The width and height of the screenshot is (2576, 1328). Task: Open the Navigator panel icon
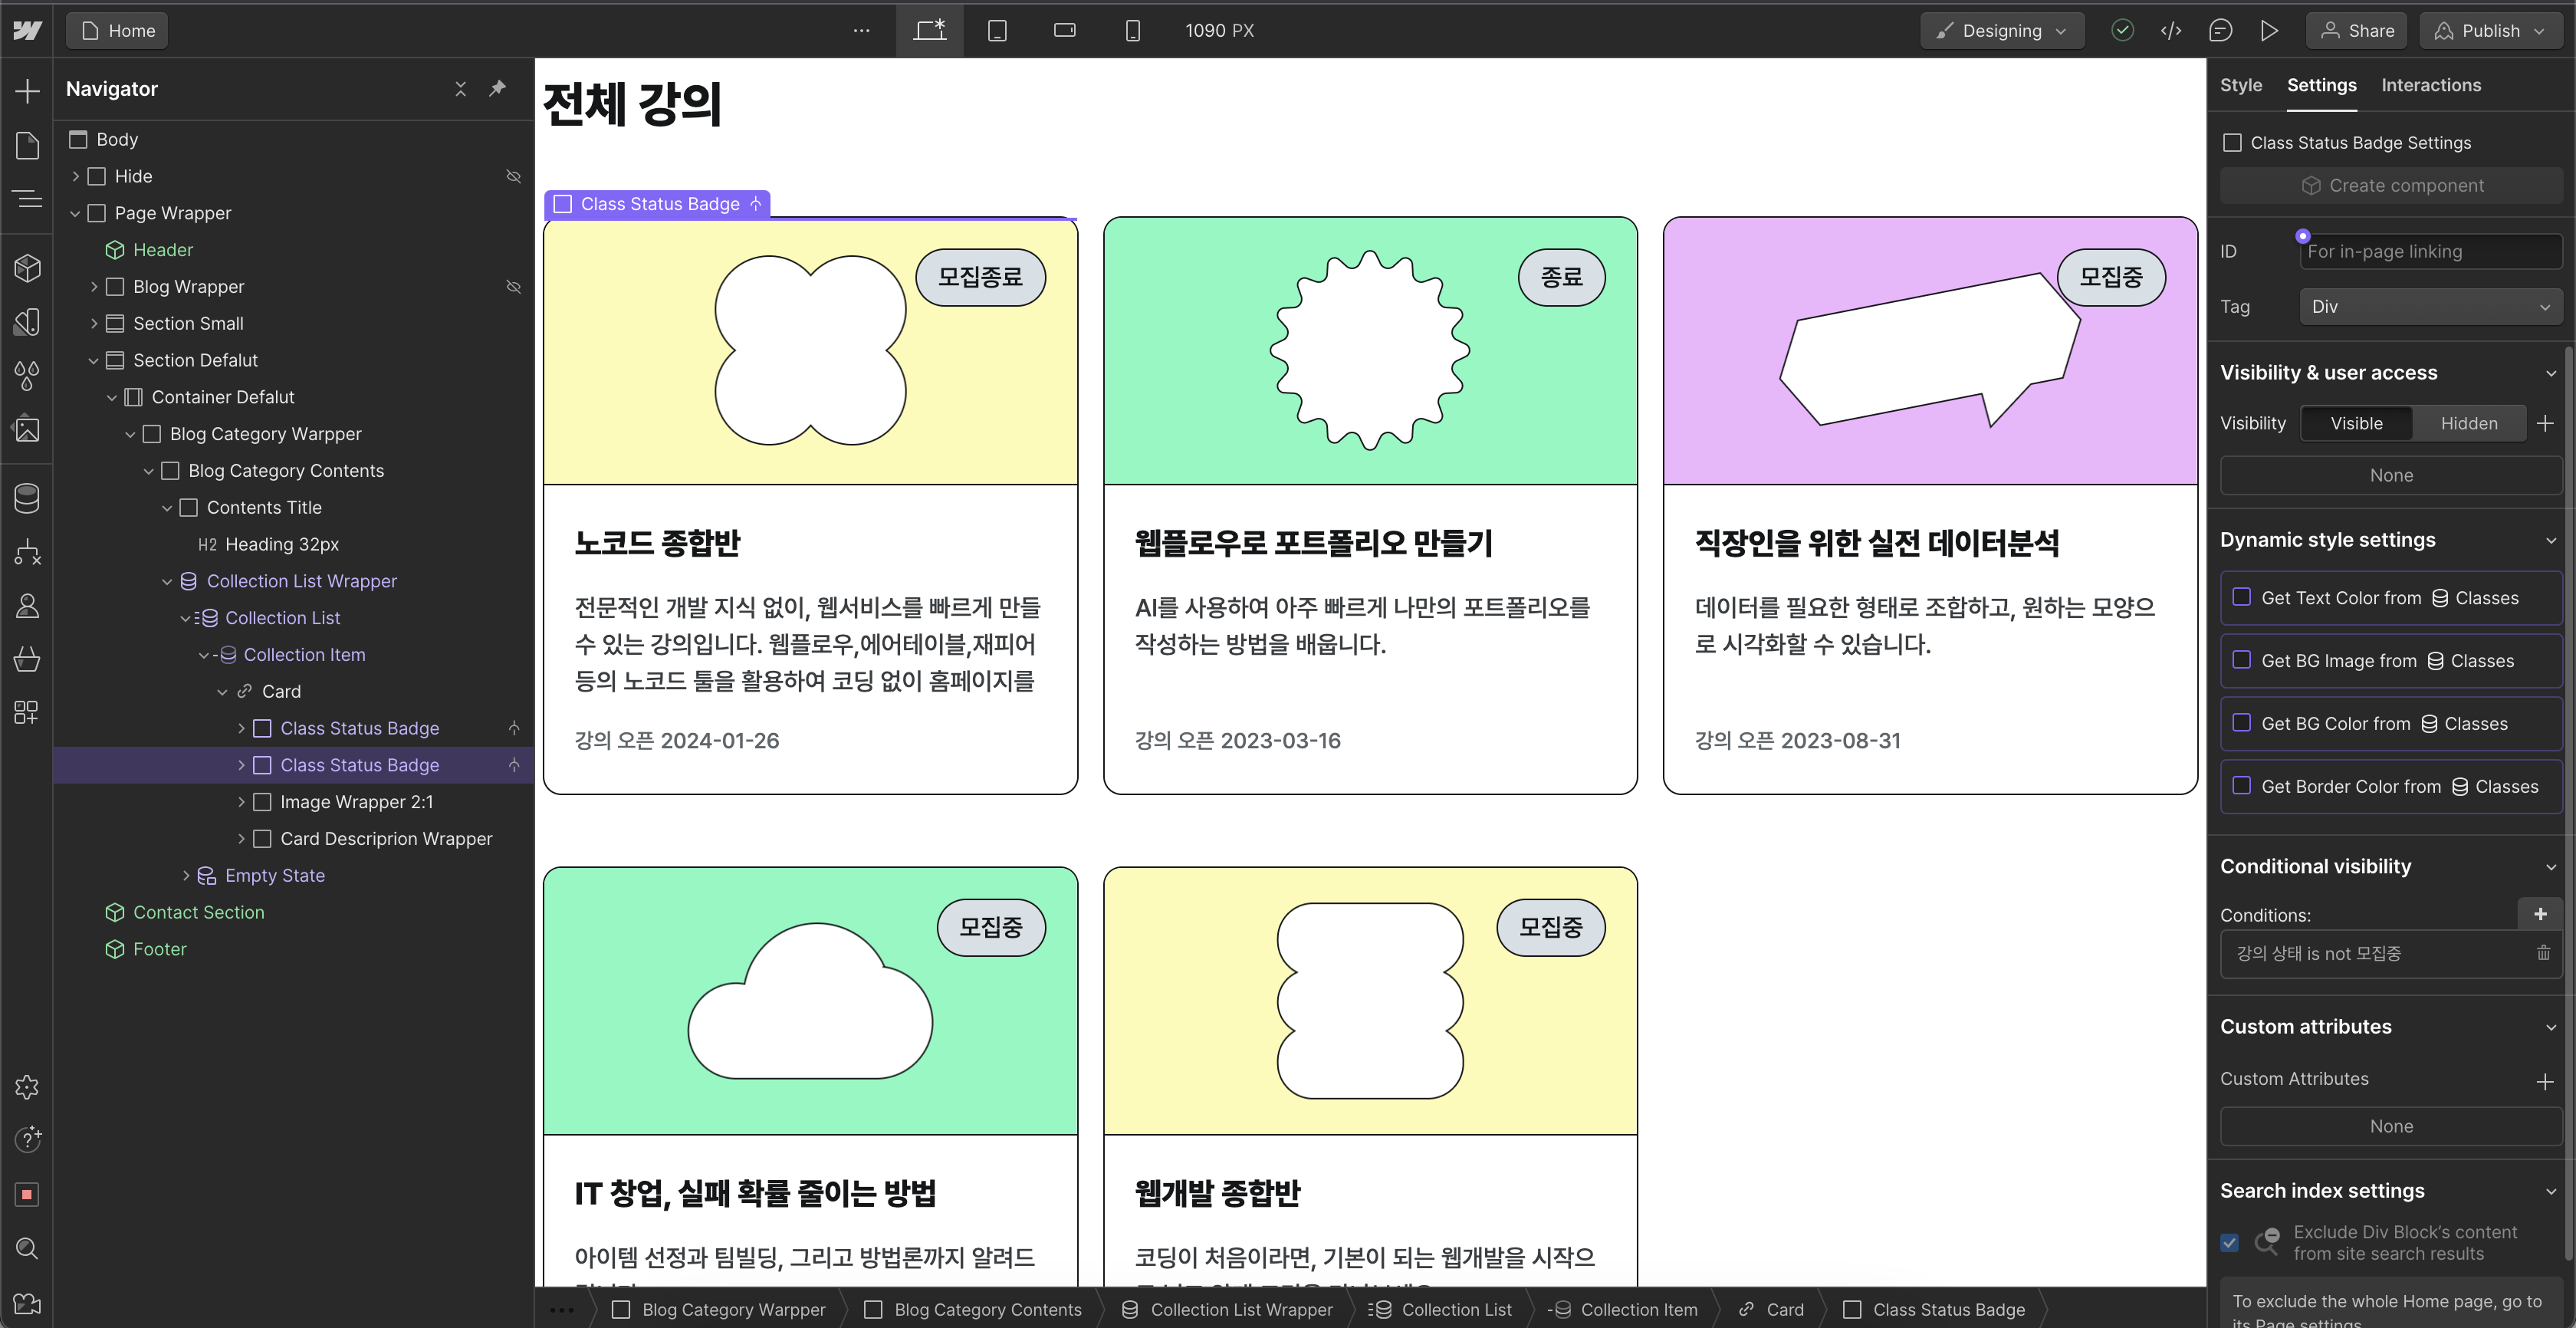(27, 199)
